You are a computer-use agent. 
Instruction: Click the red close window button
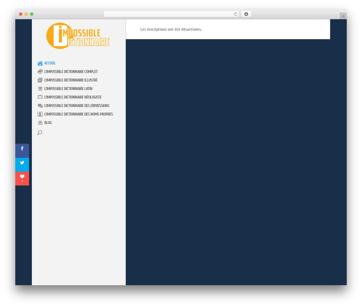(21, 14)
